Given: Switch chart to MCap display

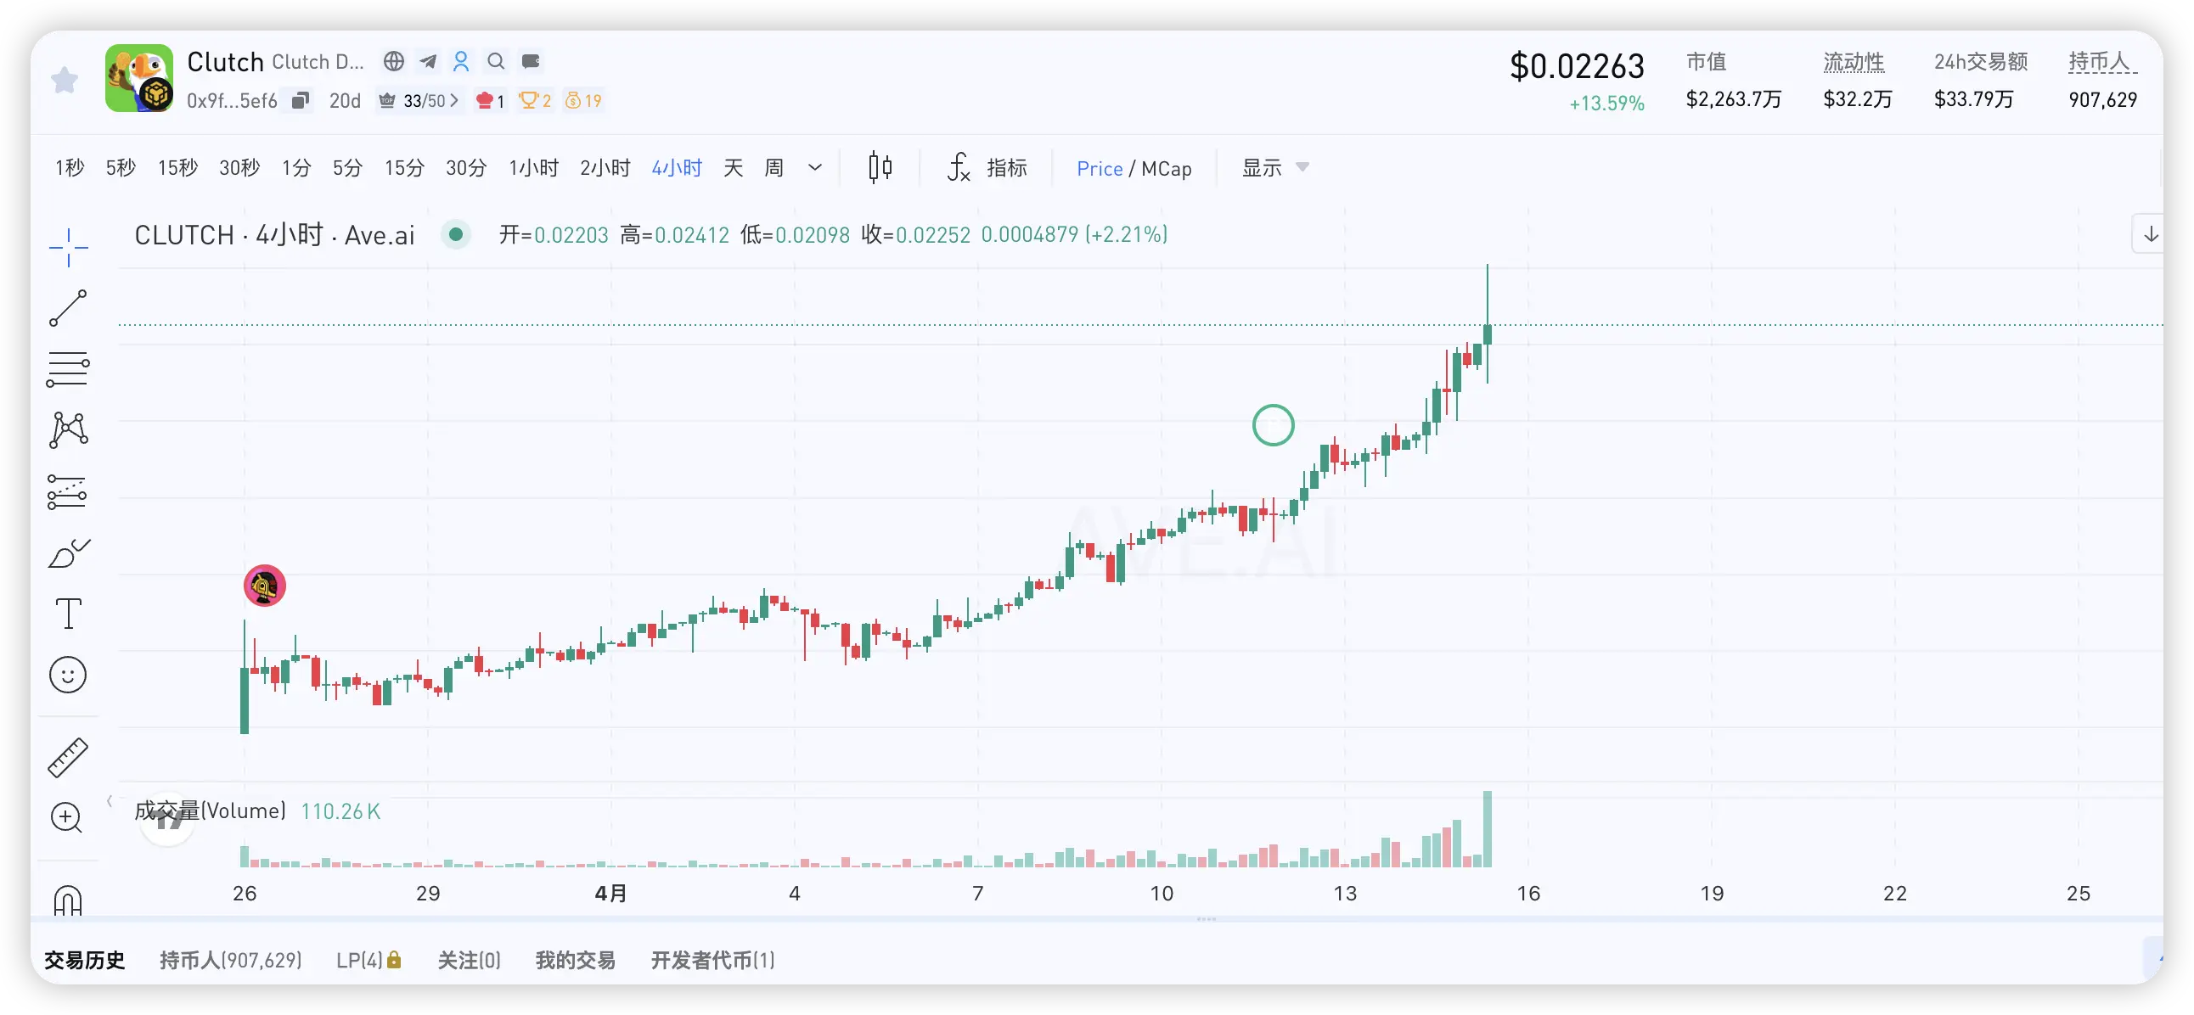Looking at the screenshot, I should (1166, 169).
